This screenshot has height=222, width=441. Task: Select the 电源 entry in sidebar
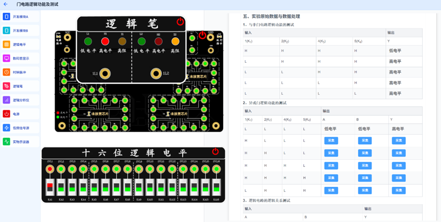pos(19,114)
